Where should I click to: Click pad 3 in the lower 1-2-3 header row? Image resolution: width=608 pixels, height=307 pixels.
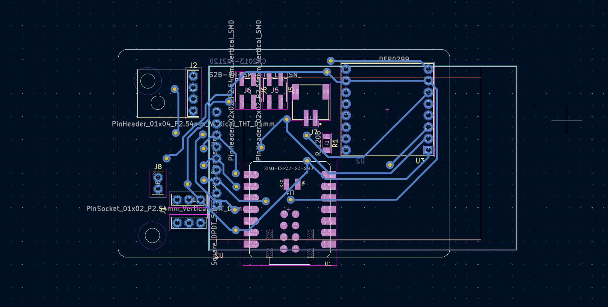200,223
